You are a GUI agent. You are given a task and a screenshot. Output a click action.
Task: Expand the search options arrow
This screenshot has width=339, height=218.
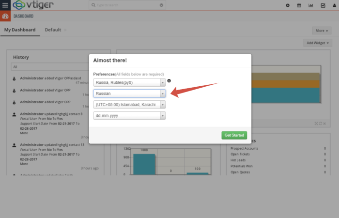(x=162, y=5)
